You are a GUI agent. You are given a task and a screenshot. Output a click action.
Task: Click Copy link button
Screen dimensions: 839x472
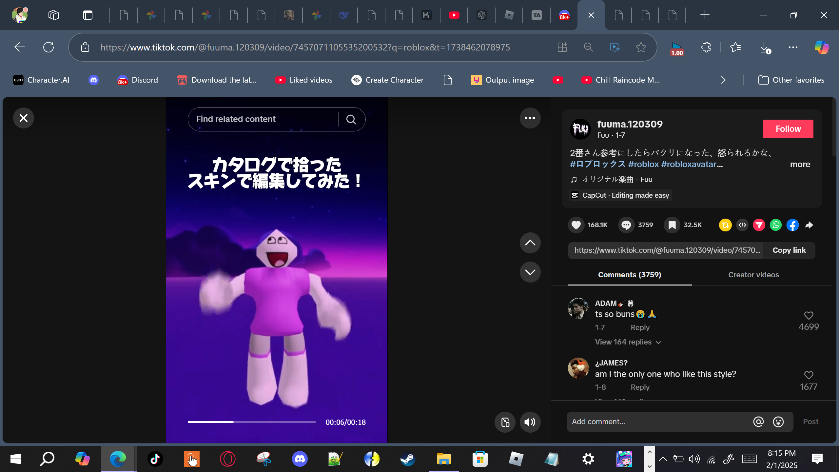[x=789, y=250]
